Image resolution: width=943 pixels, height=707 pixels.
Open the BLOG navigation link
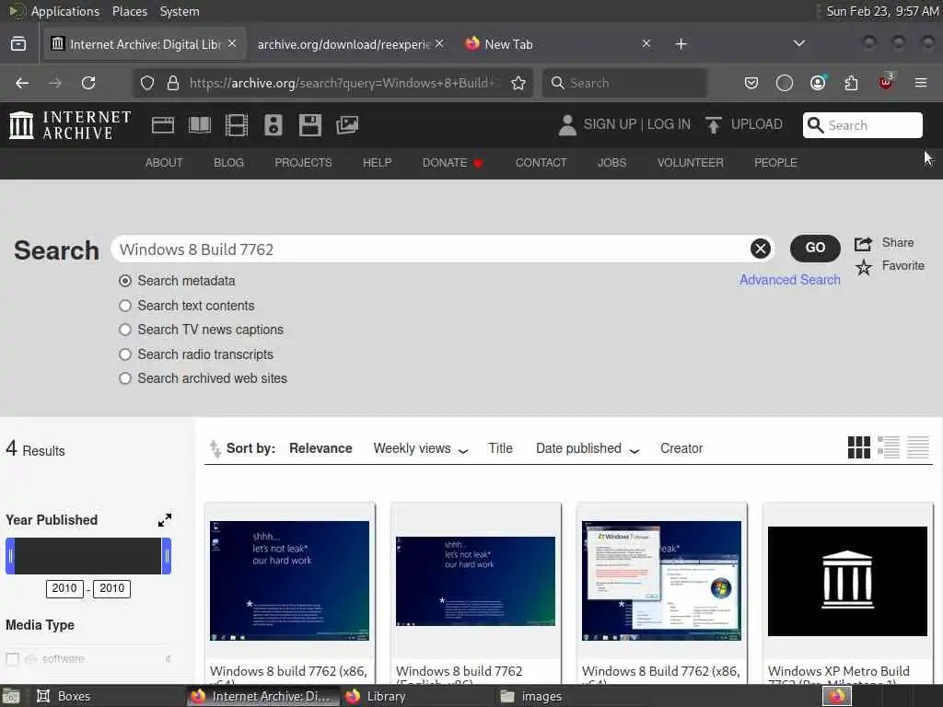click(x=228, y=163)
